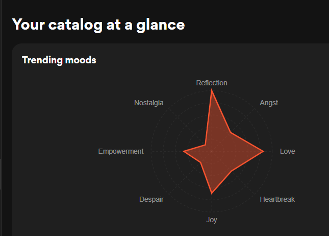This screenshot has height=236, width=329.
Task: Click the Despair axis label
Action: pos(151,199)
